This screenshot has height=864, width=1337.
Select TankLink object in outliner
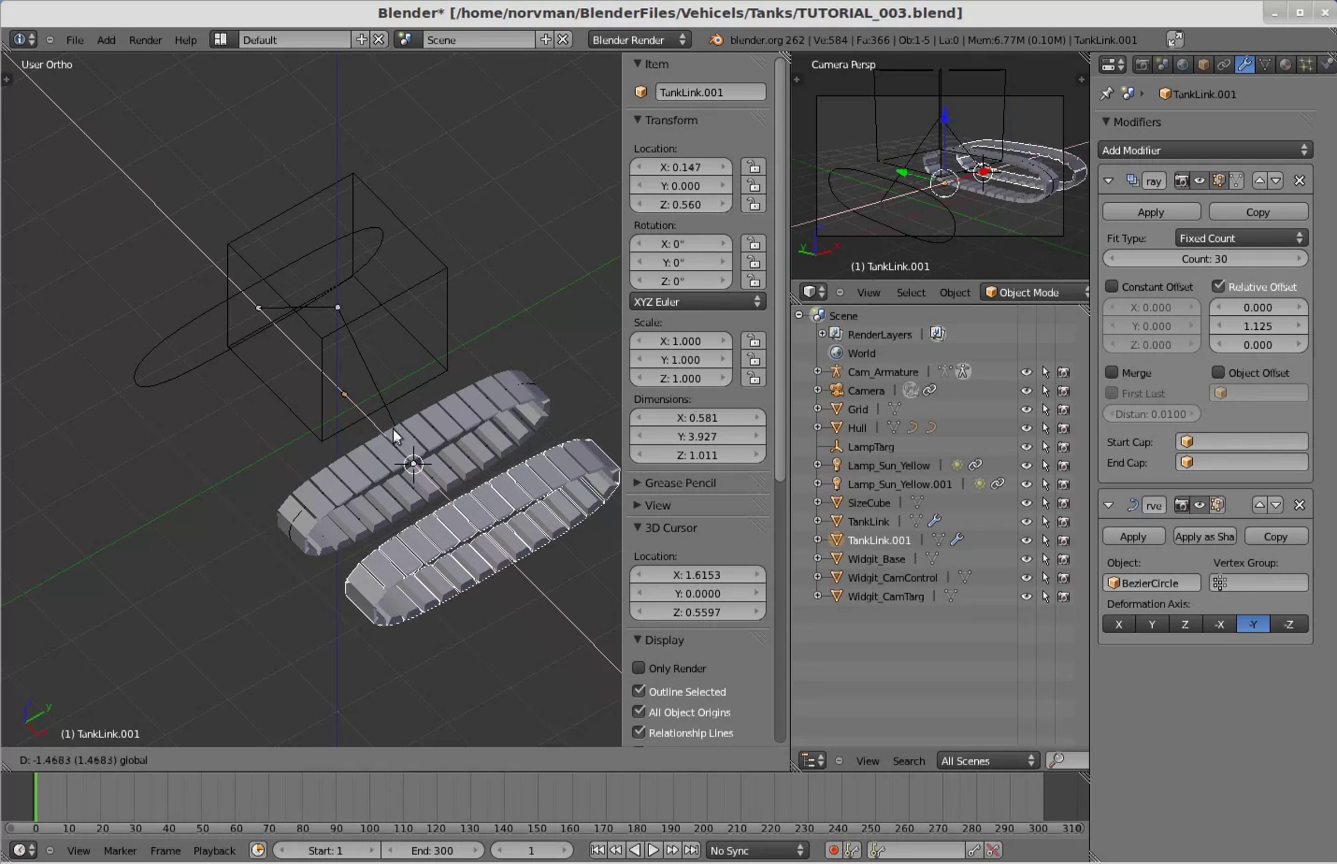tap(868, 522)
